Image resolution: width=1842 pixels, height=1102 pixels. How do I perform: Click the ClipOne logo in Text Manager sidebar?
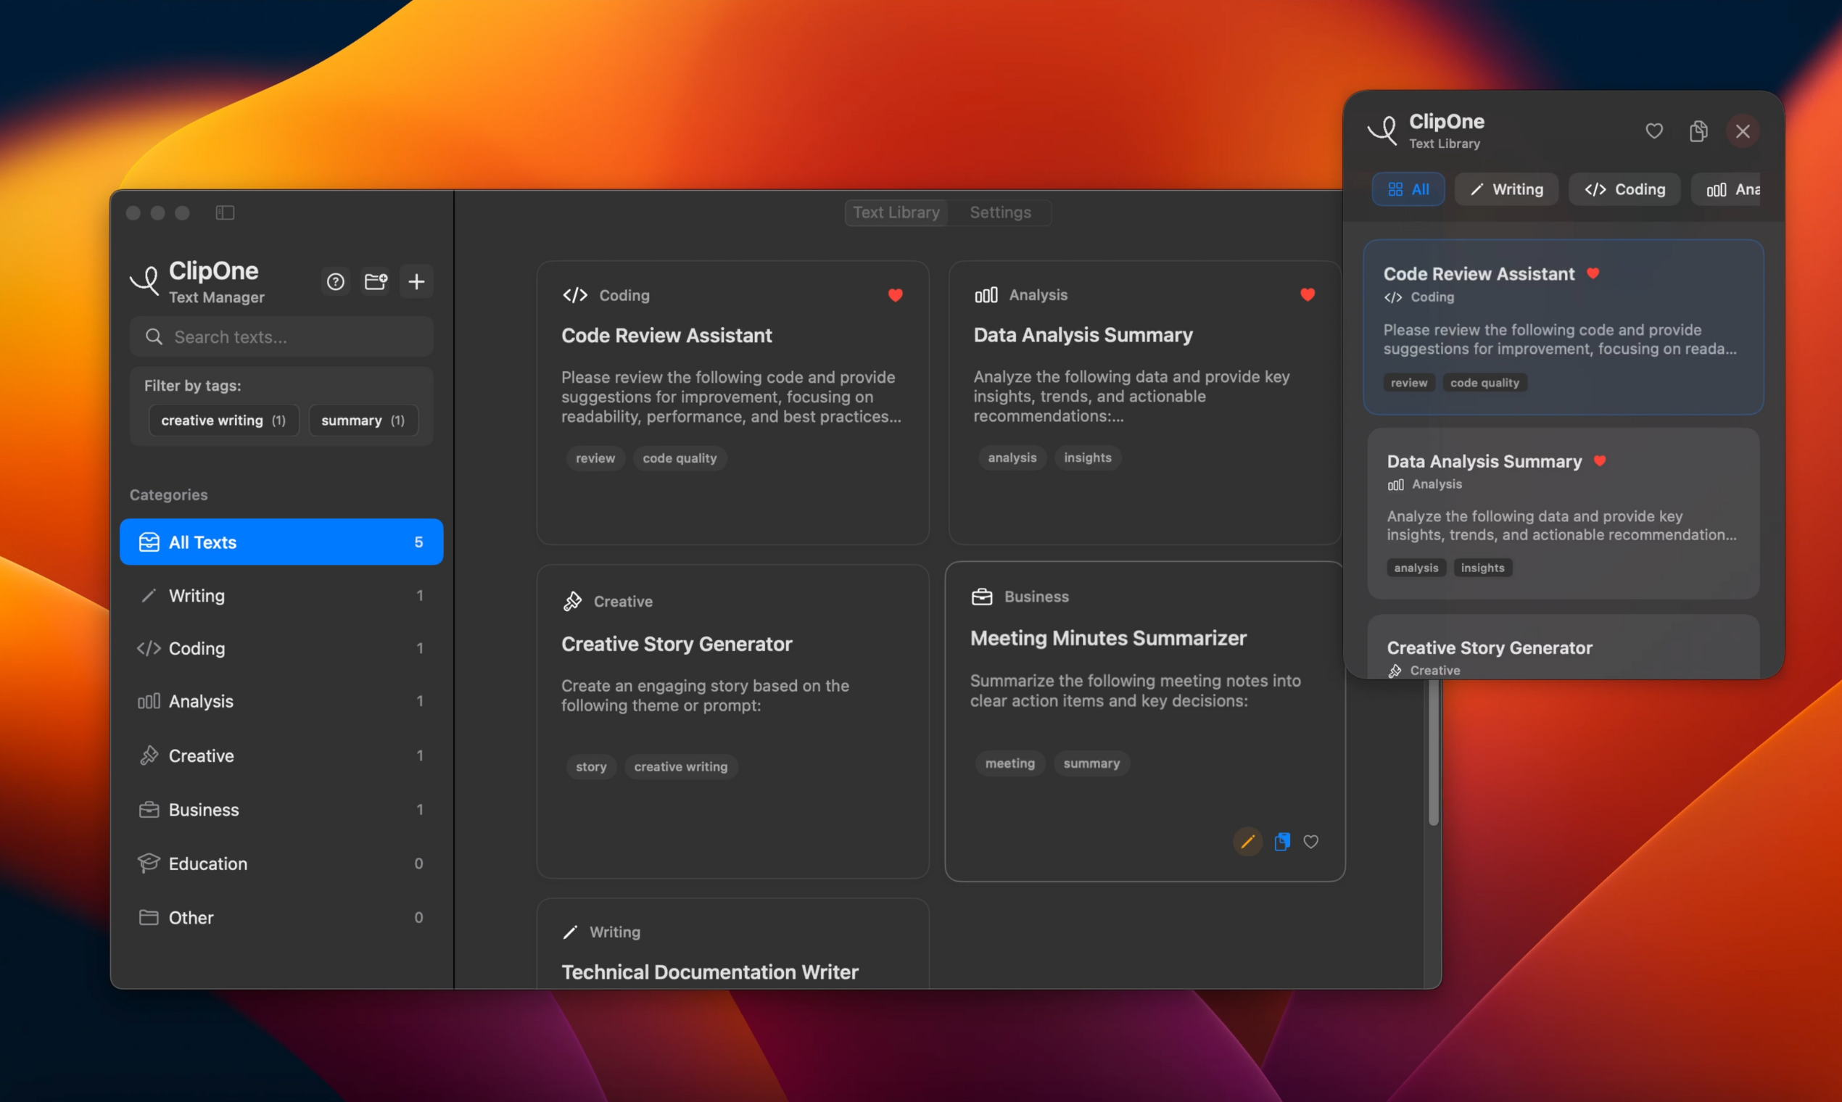(x=145, y=281)
